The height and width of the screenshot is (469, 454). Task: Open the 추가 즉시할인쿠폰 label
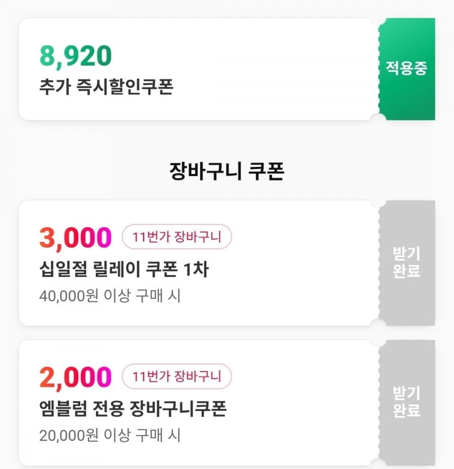coord(106,87)
